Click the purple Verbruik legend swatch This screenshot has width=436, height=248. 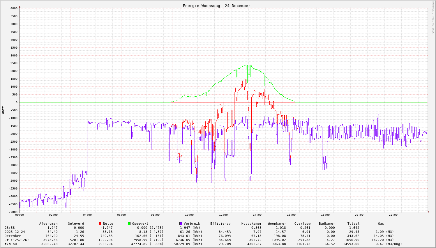(181, 224)
